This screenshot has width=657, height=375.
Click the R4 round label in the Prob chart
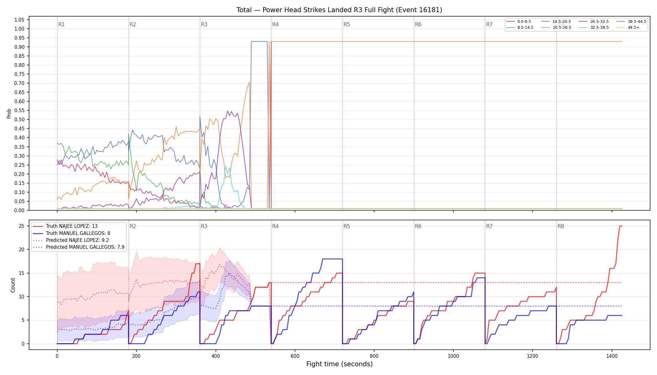click(x=275, y=24)
